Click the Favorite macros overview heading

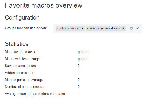coord(43,5)
